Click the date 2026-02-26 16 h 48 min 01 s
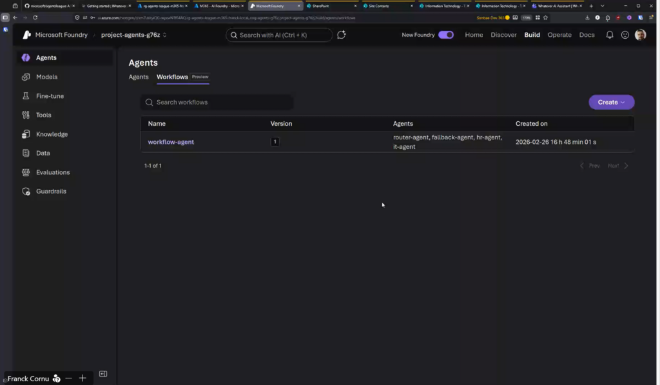 tap(556, 142)
